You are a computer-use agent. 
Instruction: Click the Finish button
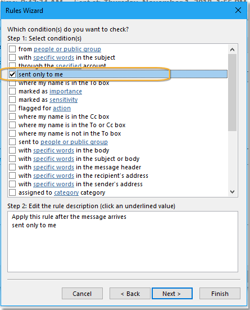pos(220,294)
